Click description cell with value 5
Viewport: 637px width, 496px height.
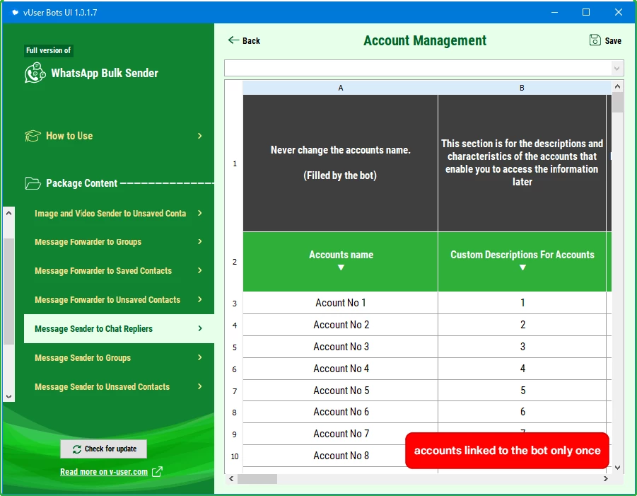coord(522,391)
